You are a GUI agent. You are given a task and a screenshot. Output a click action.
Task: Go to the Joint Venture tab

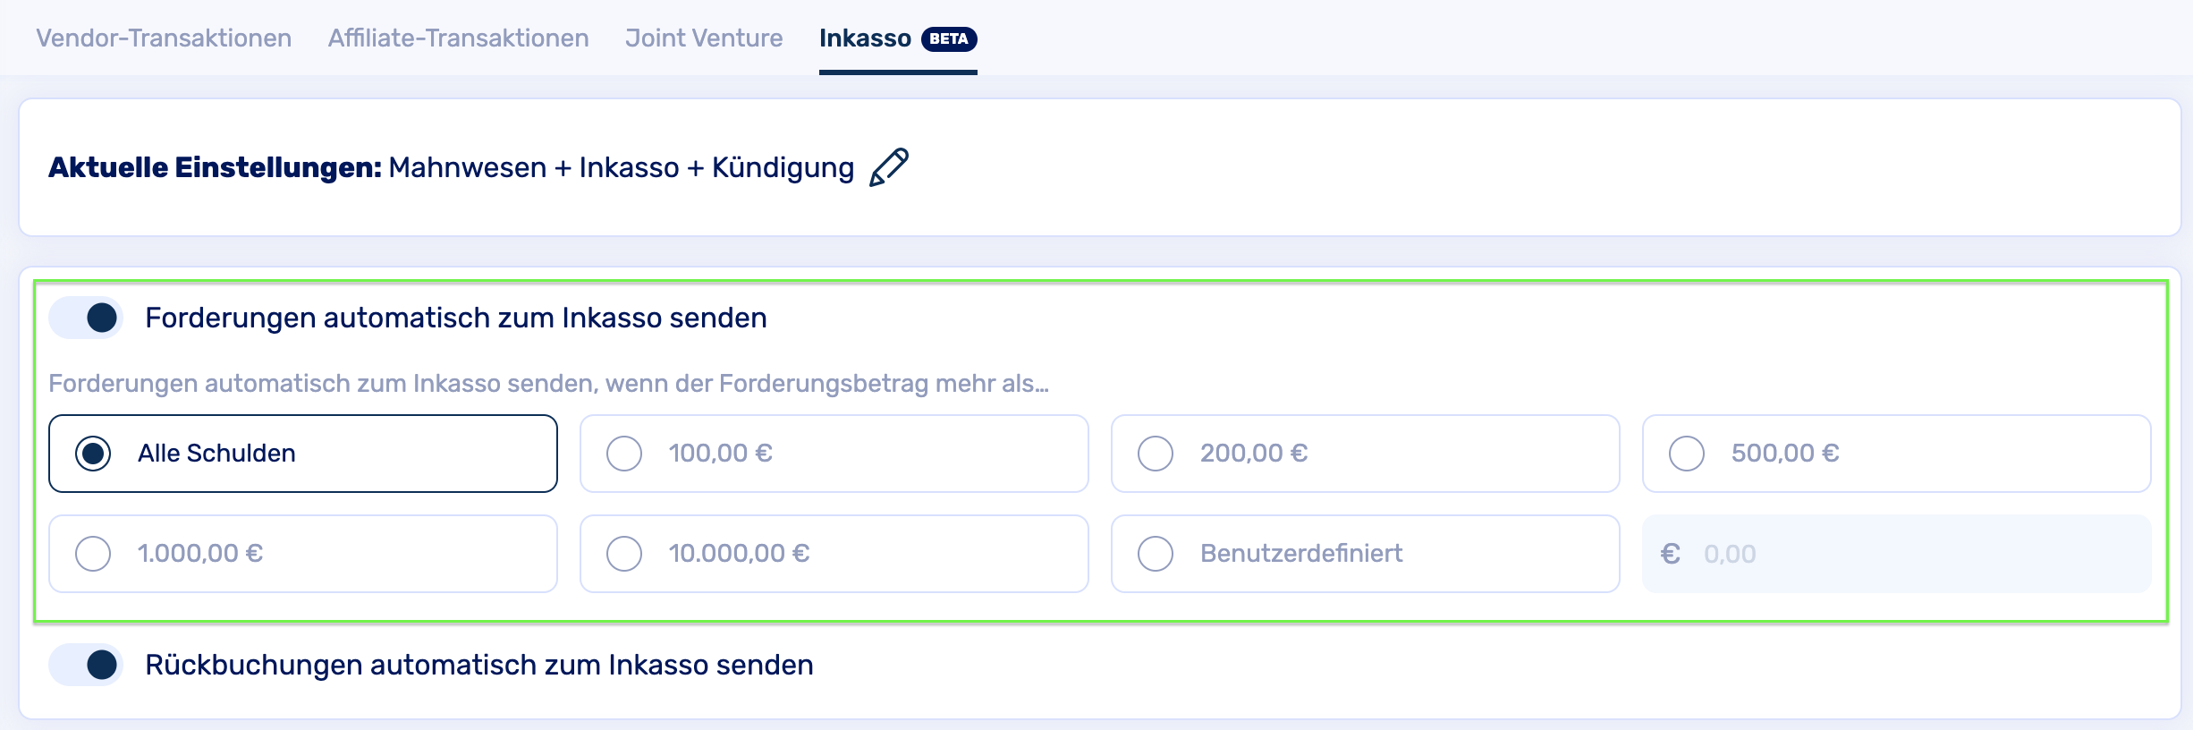tap(704, 38)
